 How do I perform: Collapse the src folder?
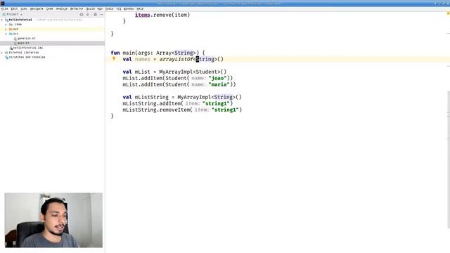(x=6, y=34)
